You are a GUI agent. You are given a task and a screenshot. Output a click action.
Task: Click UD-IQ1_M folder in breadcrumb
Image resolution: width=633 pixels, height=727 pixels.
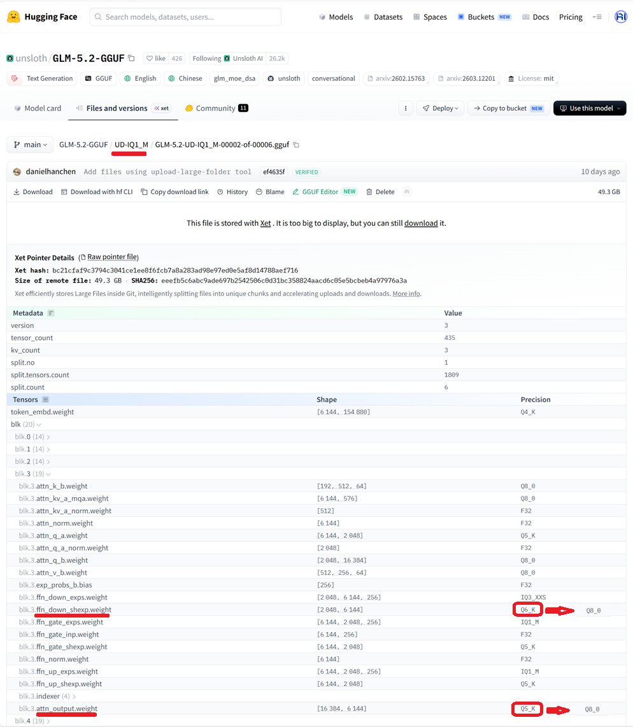click(x=131, y=145)
